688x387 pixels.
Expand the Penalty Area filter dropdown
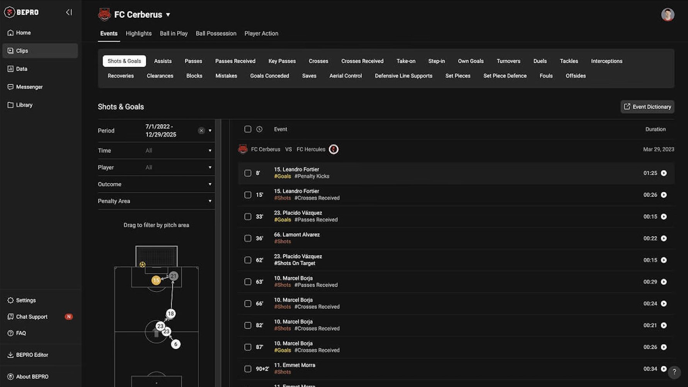click(210, 201)
